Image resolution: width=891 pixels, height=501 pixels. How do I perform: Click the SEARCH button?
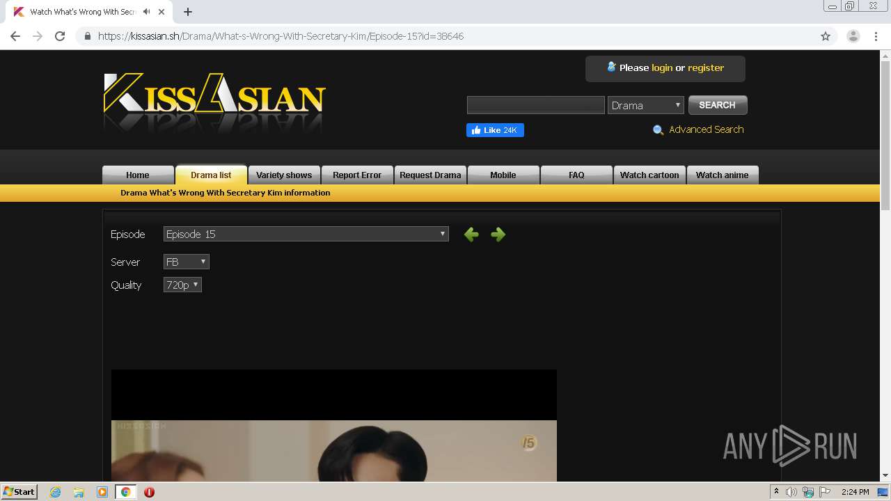718,105
